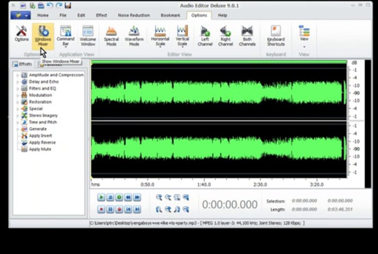Open the Effect ribbon tab

(x=101, y=15)
